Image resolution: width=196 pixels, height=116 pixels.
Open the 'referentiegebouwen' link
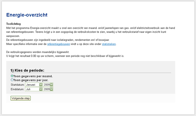[58, 44]
